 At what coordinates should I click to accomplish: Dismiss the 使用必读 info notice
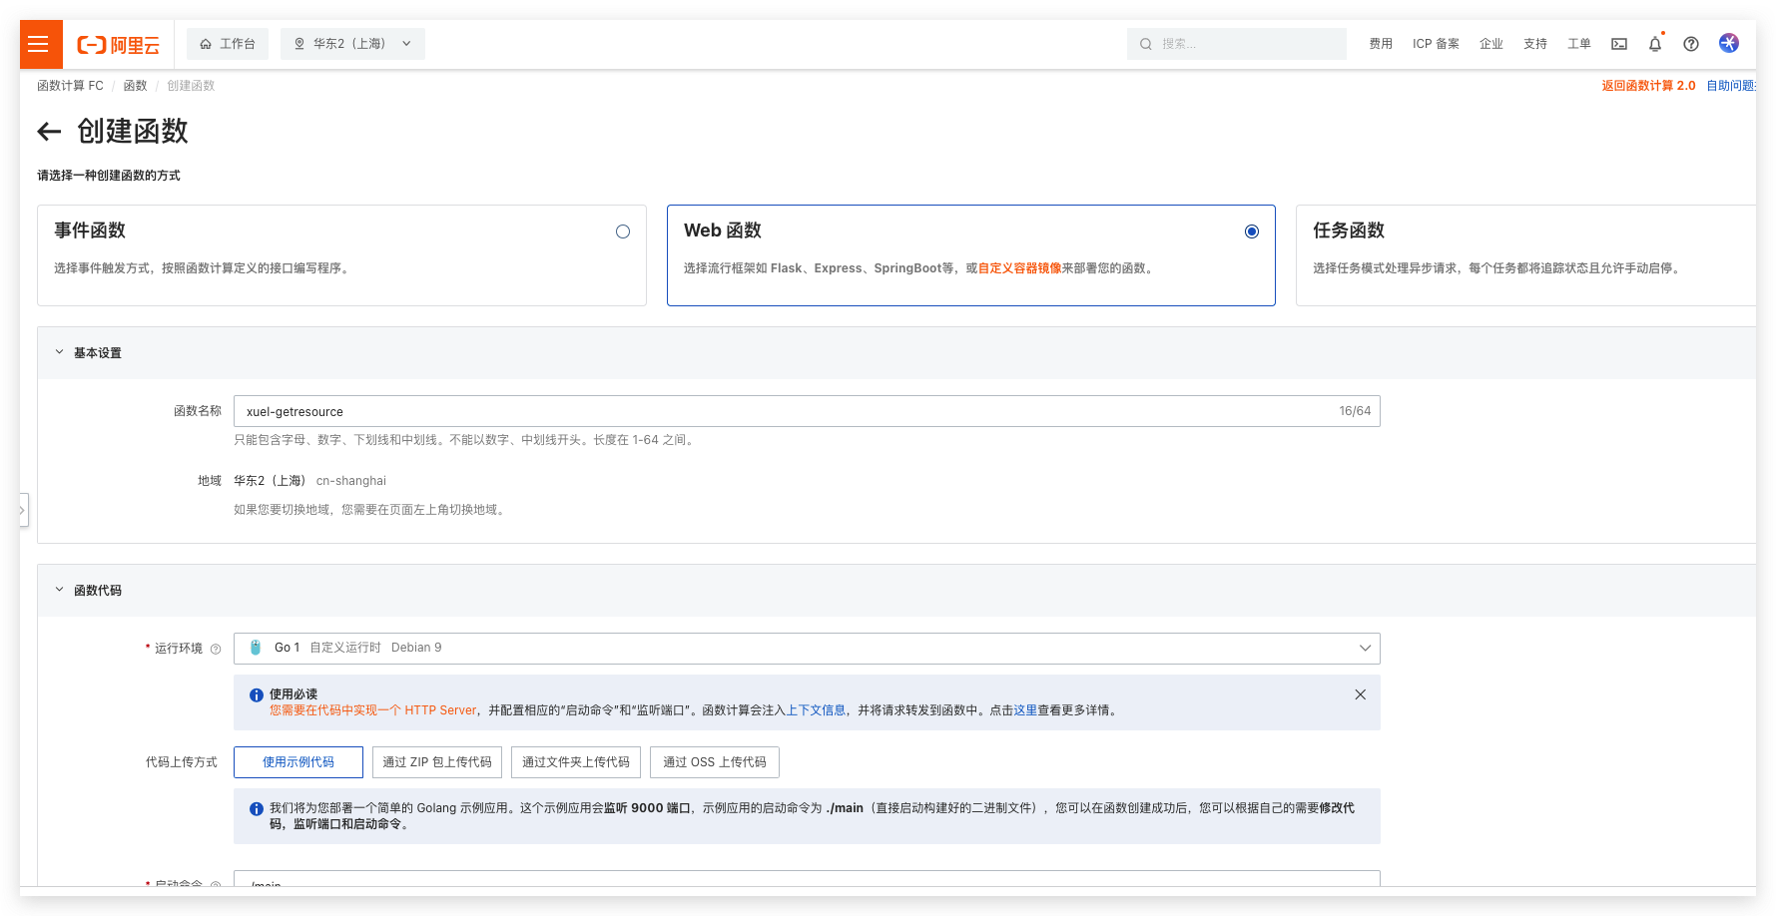pos(1360,694)
